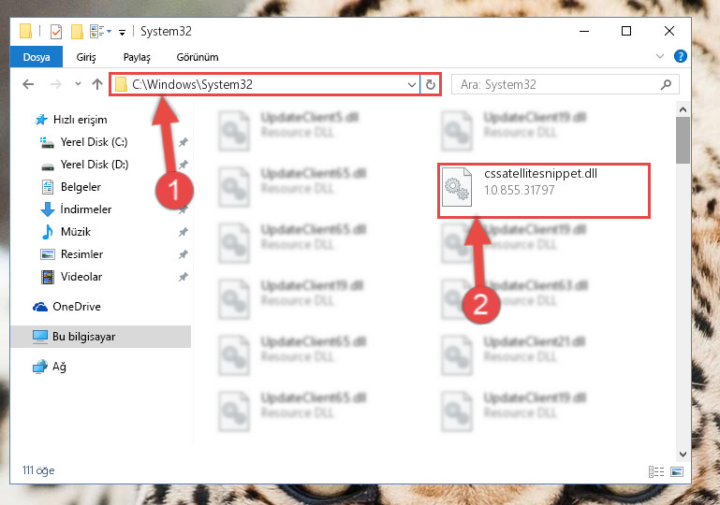The height and width of the screenshot is (505, 720).
Task: Open the Görünüm ribbon tab
Action: [x=198, y=57]
